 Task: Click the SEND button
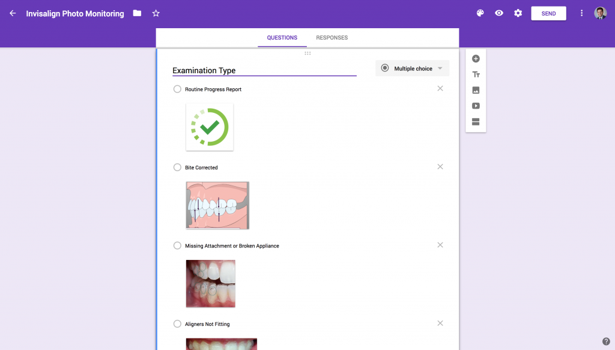click(x=548, y=13)
